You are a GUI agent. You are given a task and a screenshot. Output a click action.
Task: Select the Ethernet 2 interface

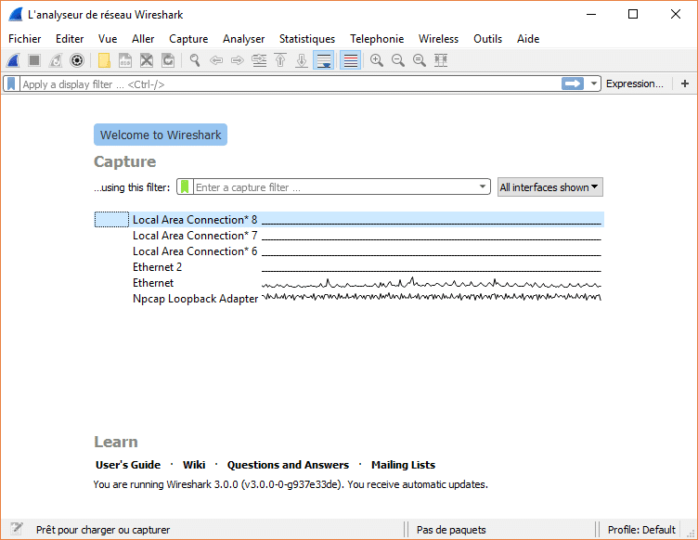click(x=349, y=267)
